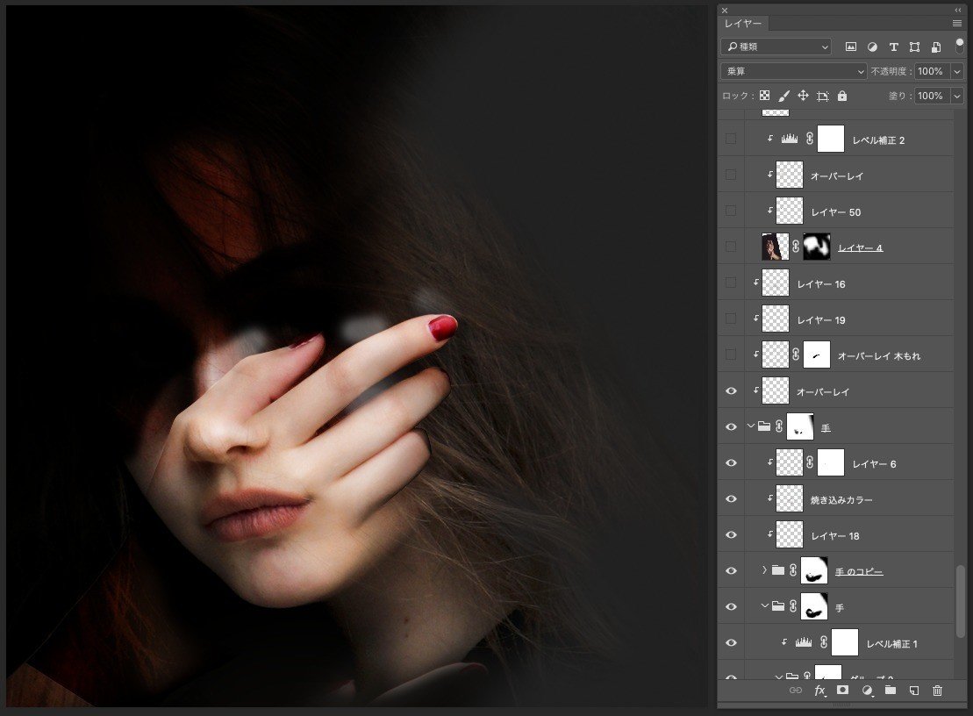Filter layers by shape layer icon

coord(915,47)
